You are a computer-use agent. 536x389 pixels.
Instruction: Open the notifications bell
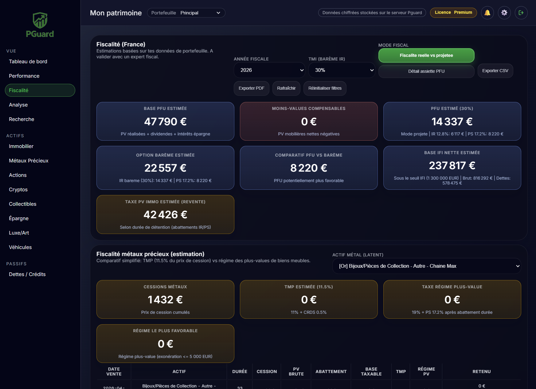click(x=487, y=13)
